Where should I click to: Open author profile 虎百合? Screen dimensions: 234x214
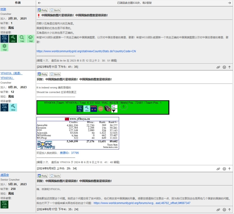4,175
